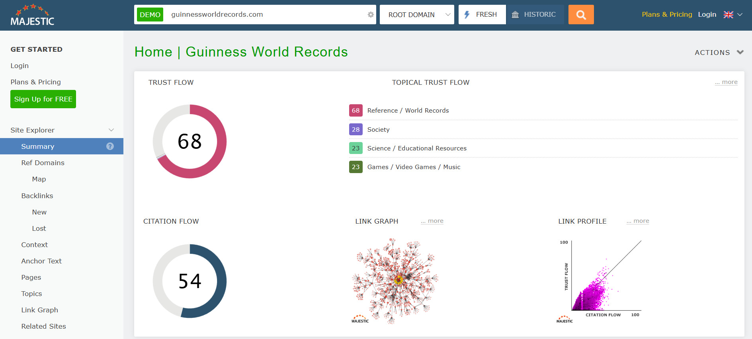Image resolution: width=752 pixels, height=339 pixels.
Task: Click the Trust Flow 68 donut chart
Action: tap(189, 142)
